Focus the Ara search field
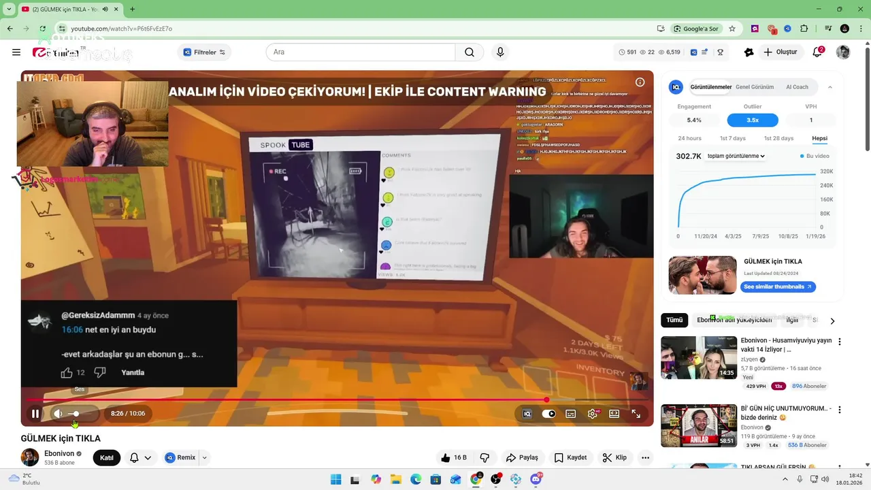Image resolution: width=871 pixels, height=490 pixels. tap(361, 52)
